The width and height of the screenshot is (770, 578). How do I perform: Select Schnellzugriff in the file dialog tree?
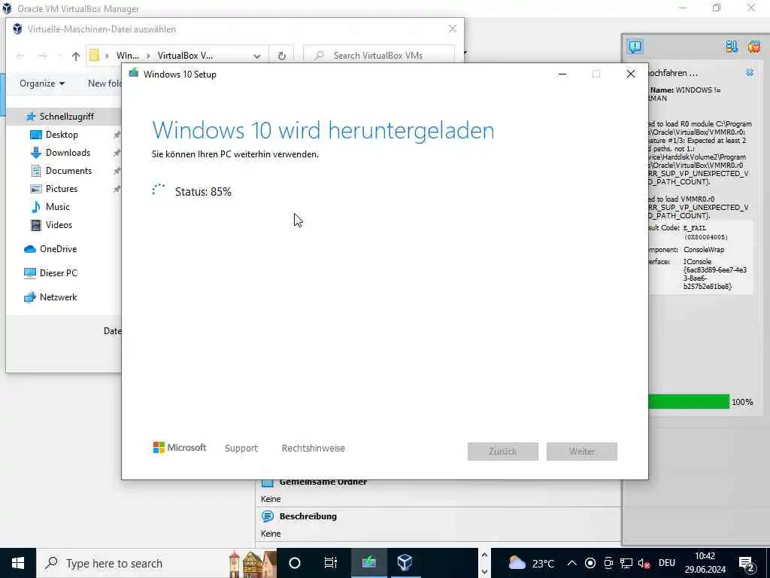point(66,117)
